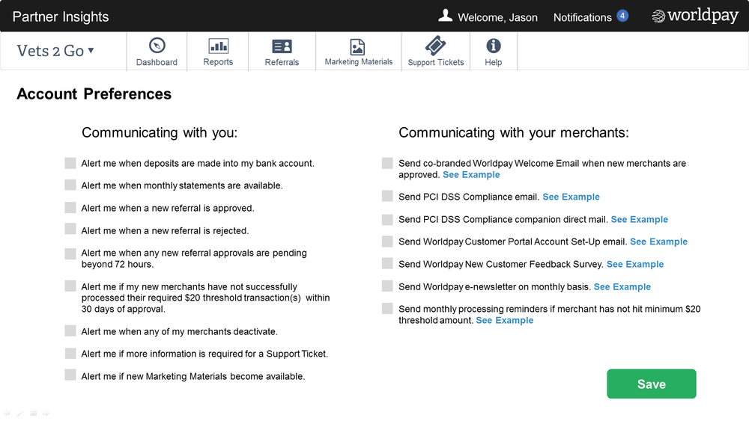
Task: Click the Dashboard tab label
Action: pyautogui.click(x=157, y=62)
